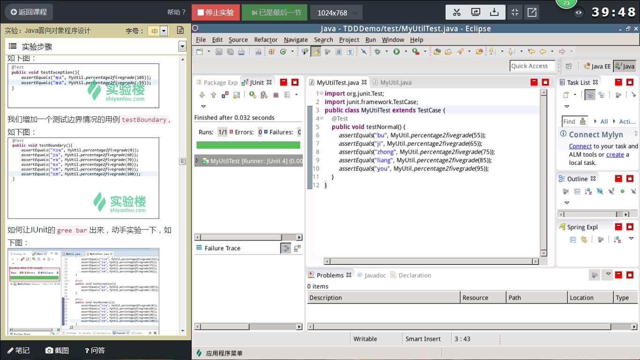This screenshot has width=640, height=360.
Task: Toggle JUnit Scroll Lock icon
Action: tap(236, 95)
